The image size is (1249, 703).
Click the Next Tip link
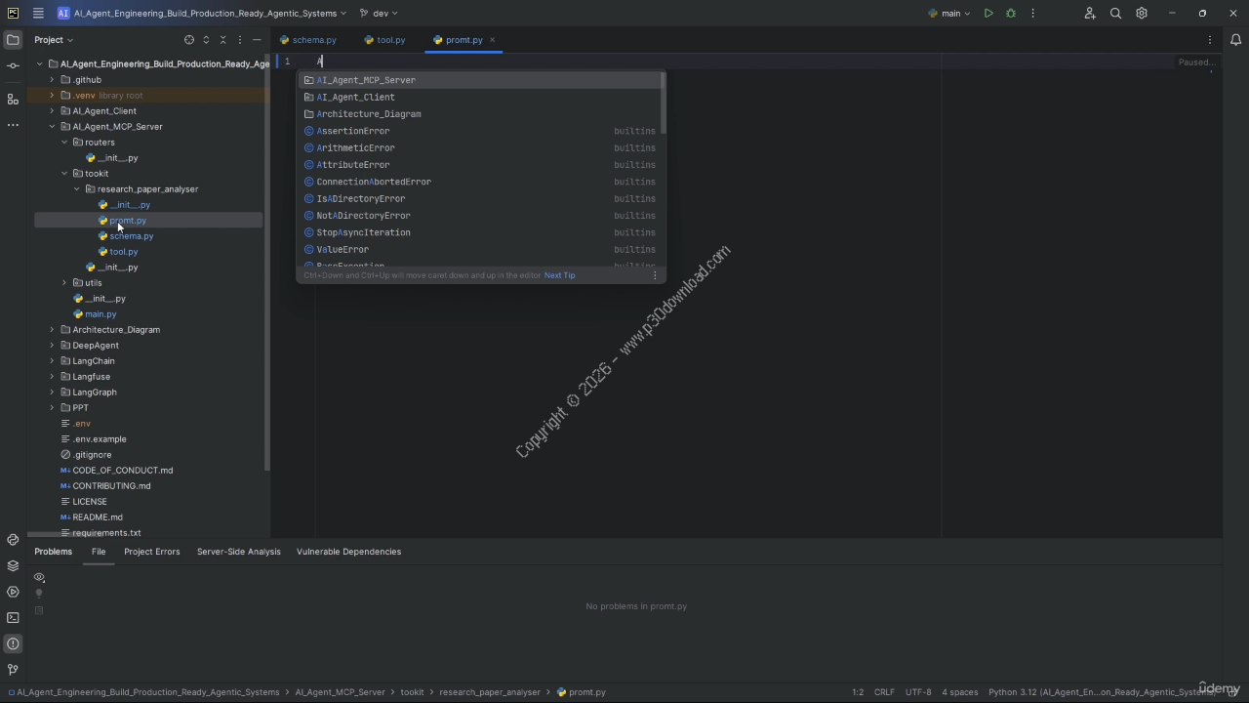(x=559, y=275)
